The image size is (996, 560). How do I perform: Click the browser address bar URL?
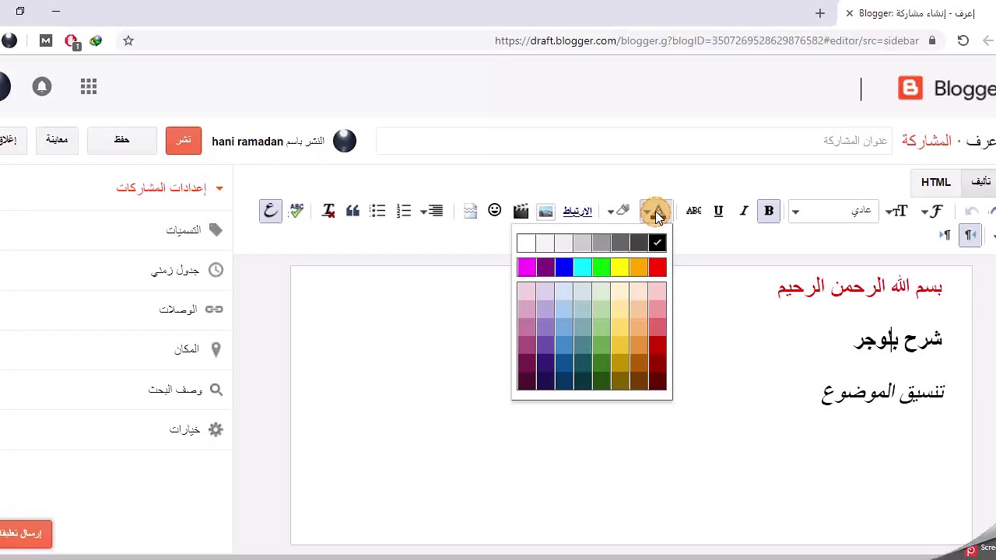pyautogui.click(x=707, y=40)
